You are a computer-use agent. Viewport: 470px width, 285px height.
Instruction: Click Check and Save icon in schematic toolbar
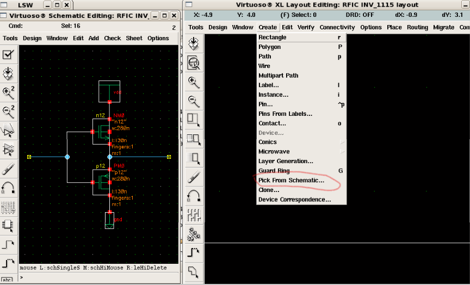pos(8,54)
